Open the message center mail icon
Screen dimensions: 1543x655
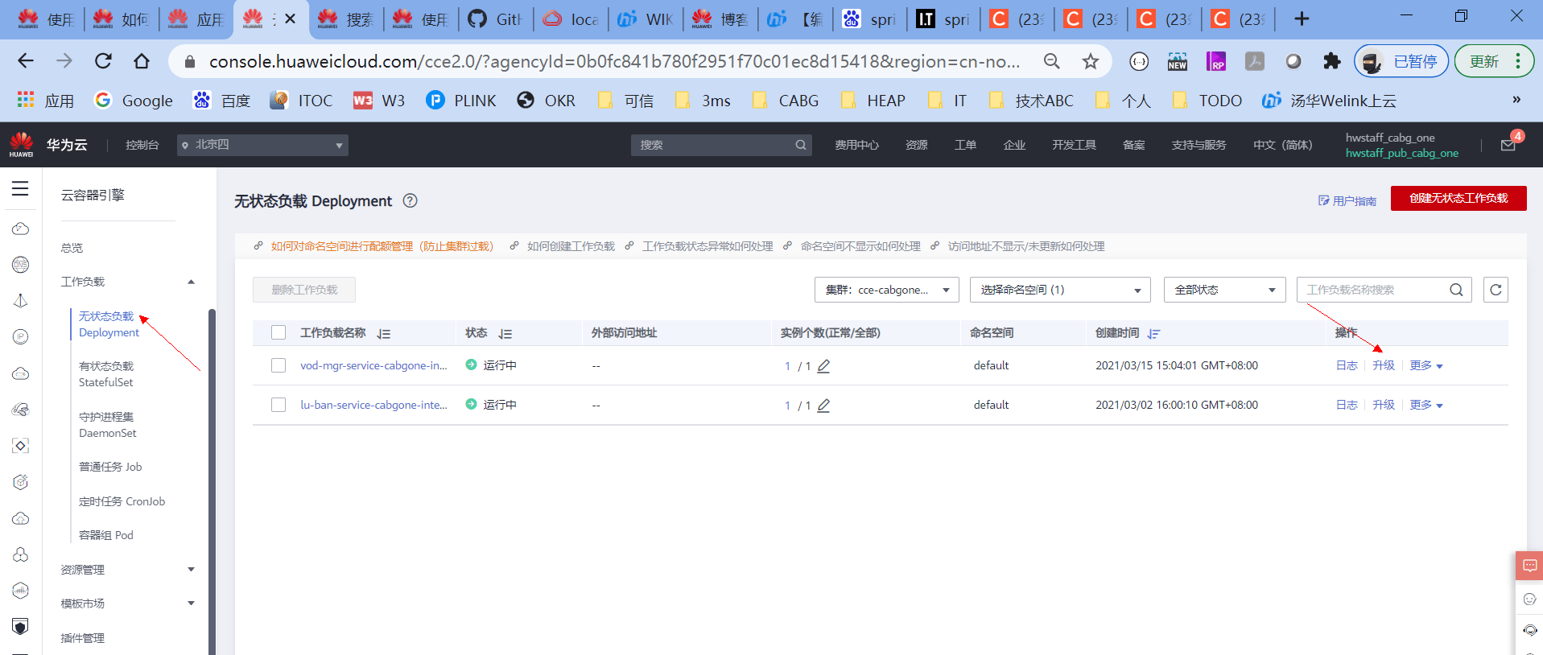pos(1508,145)
